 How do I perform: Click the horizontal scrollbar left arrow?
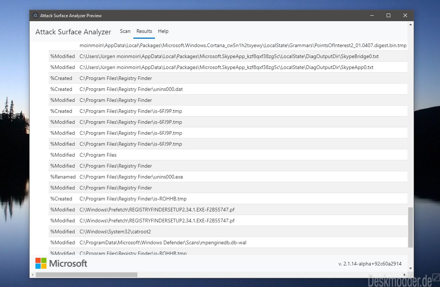pos(33,275)
